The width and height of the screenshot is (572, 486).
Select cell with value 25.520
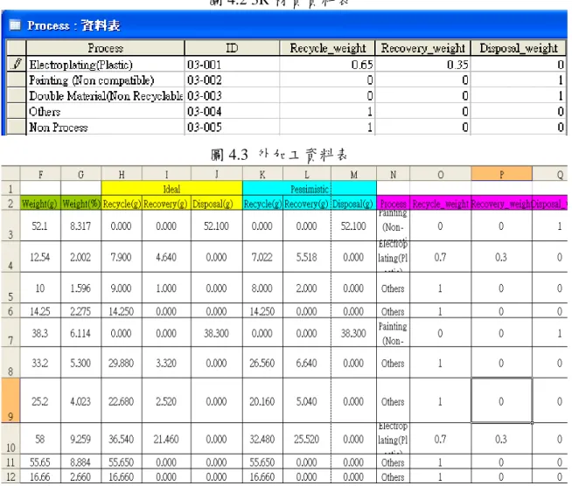[x=307, y=439]
